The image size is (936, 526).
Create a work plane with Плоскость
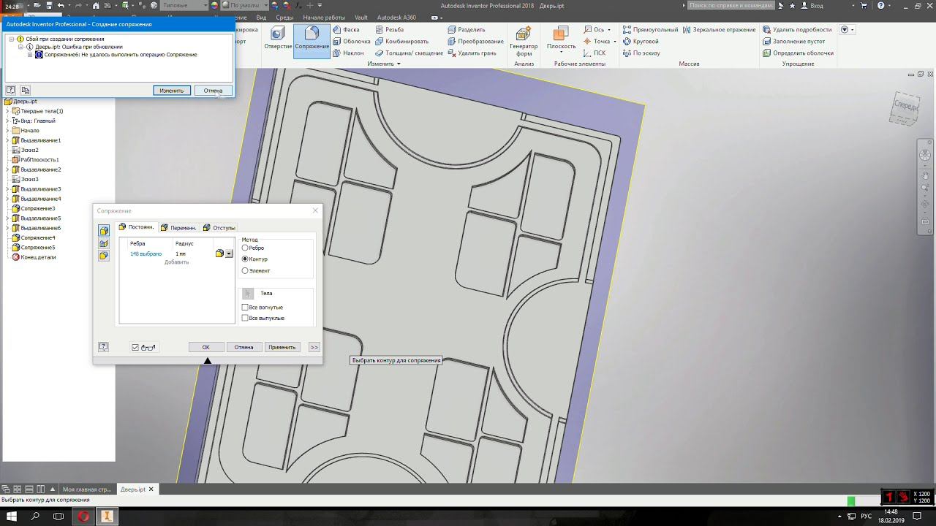click(x=561, y=38)
